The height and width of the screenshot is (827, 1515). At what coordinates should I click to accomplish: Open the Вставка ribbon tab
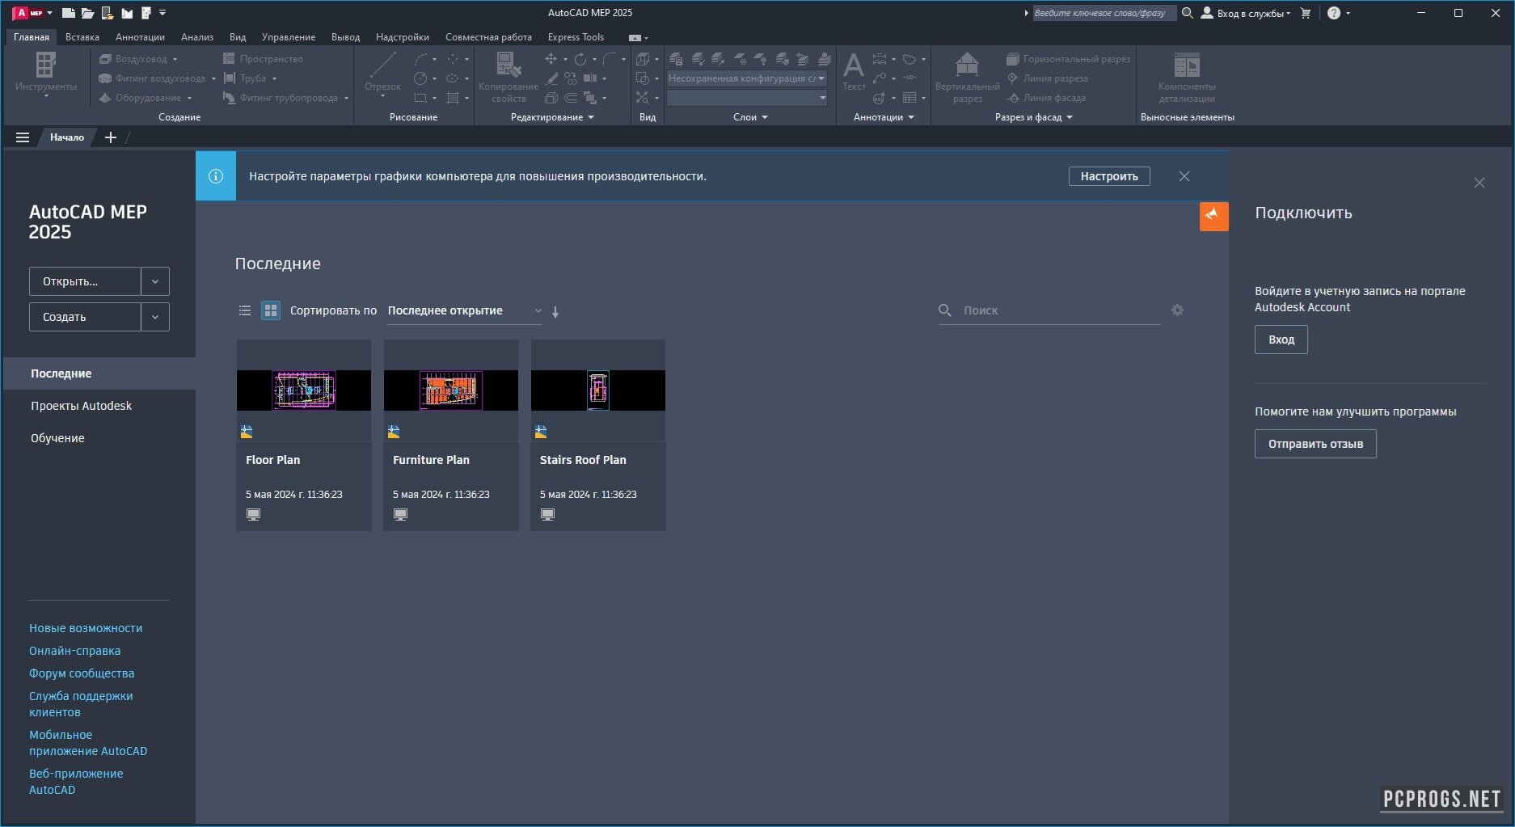click(82, 37)
